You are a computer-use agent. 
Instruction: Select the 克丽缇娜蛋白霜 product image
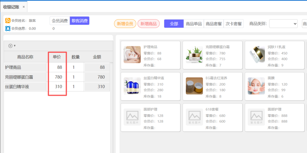click(x=194, y=54)
